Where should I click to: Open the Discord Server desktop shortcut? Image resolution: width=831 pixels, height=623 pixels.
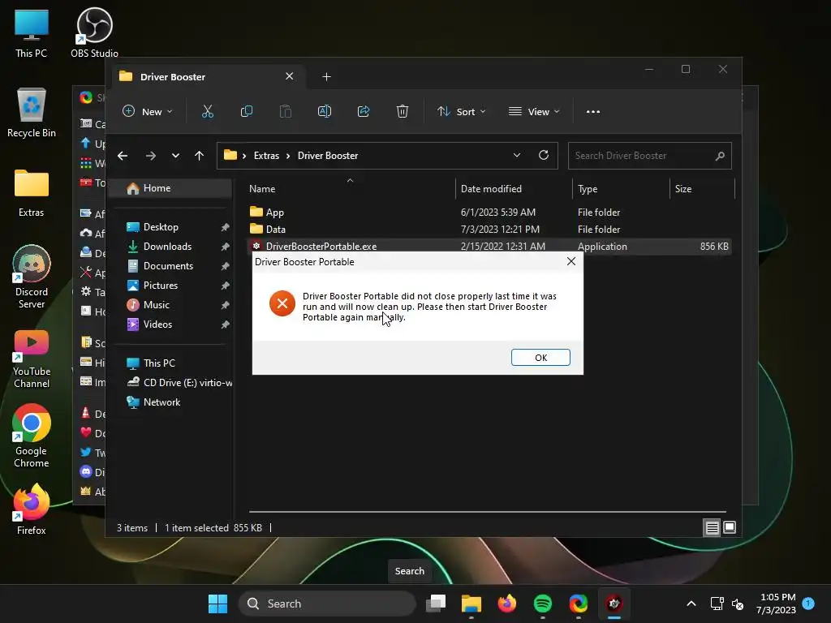pyautogui.click(x=32, y=277)
